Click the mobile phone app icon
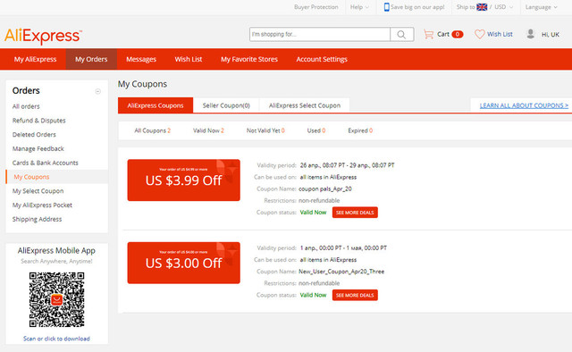572x352 pixels. coord(387,7)
